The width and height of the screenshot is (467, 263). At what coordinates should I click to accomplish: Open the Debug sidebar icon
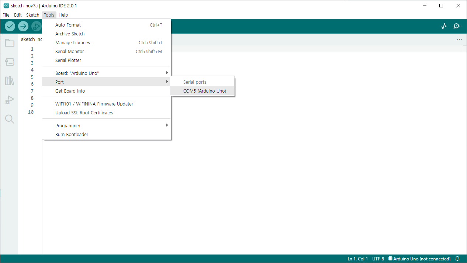[10, 100]
